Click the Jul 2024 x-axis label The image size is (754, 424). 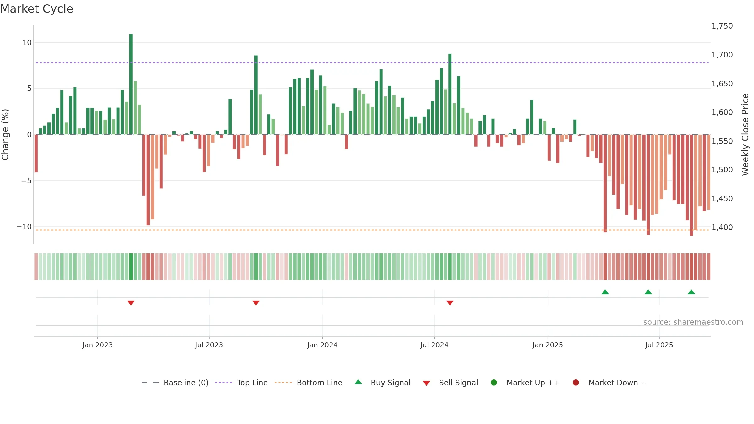pyautogui.click(x=434, y=345)
